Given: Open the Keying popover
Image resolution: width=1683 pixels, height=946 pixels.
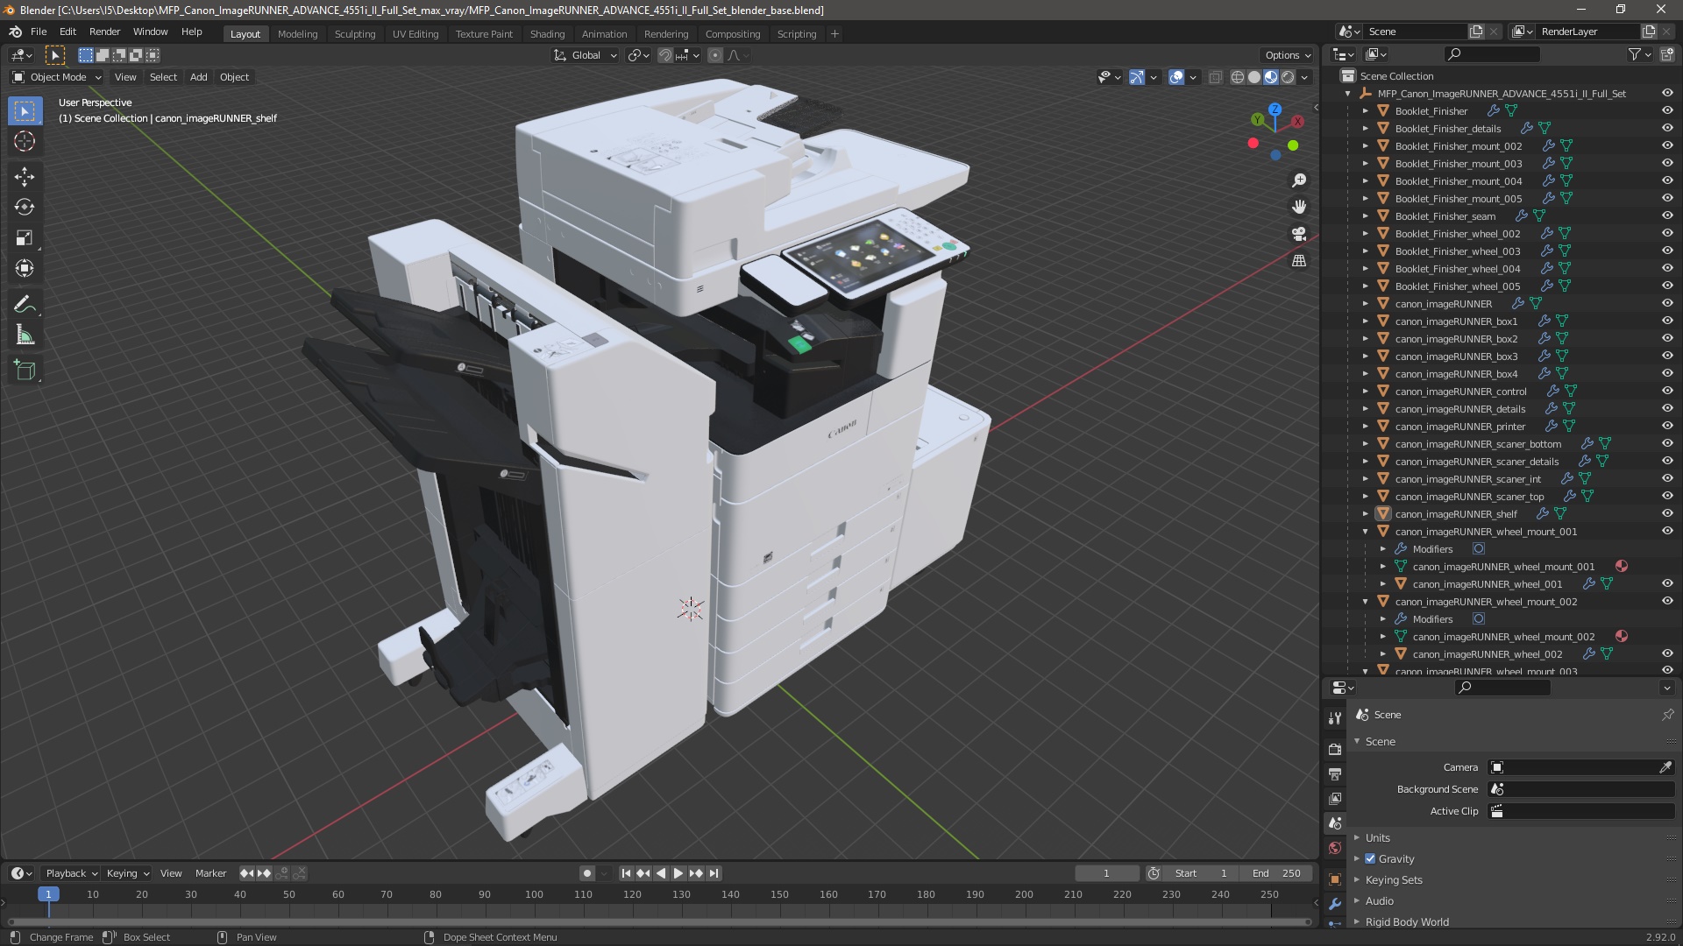Looking at the screenshot, I should click(127, 873).
